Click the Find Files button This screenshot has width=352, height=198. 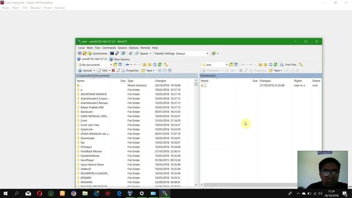(x=288, y=65)
